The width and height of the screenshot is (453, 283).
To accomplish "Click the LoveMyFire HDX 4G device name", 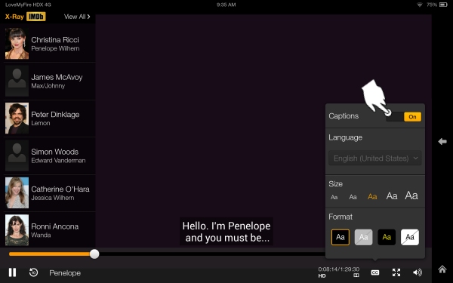I will (x=28, y=5).
